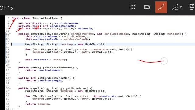The height and width of the screenshot is (110, 195).
Task: Click line 34 'tempMap = new HashMap<>();' inside getMetadata
Action: 66,91
